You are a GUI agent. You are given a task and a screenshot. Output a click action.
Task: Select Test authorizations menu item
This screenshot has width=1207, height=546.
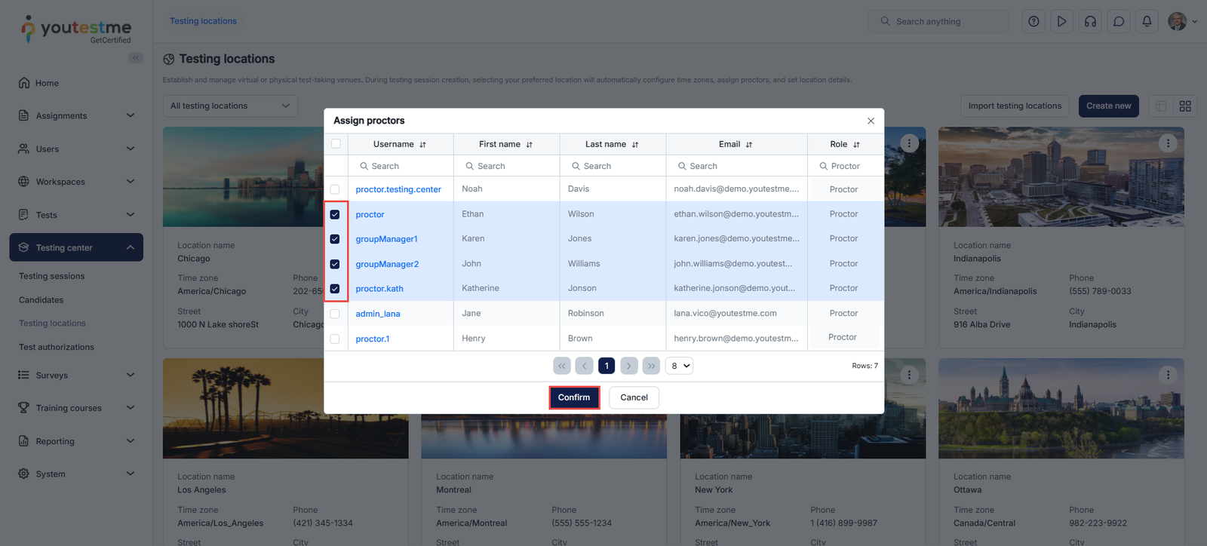point(57,347)
